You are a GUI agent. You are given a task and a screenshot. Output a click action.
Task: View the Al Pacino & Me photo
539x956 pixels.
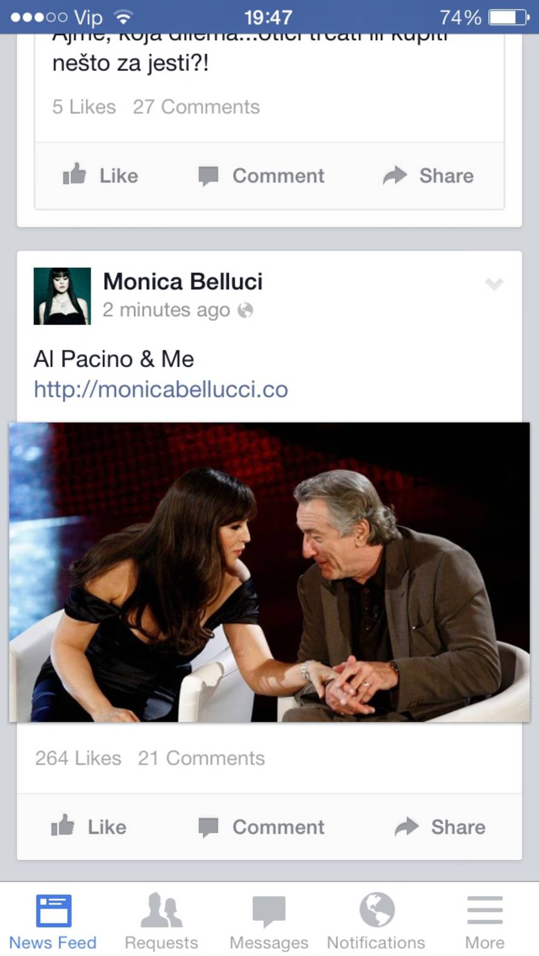click(269, 572)
